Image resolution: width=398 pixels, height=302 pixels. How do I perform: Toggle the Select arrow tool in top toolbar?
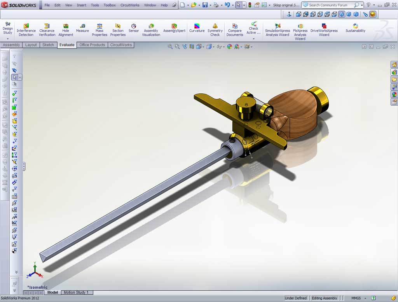point(239,5)
